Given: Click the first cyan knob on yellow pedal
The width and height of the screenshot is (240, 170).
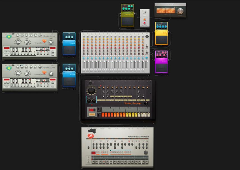Looking at the screenshot, I should tap(157, 27).
